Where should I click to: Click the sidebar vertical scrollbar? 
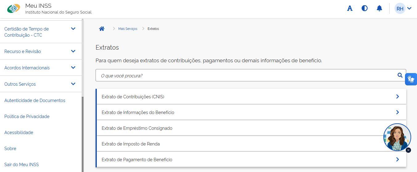(83, 133)
